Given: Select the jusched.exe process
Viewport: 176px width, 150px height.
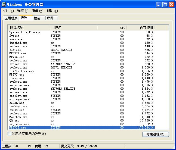Looking at the screenshot, I should 82,43.
